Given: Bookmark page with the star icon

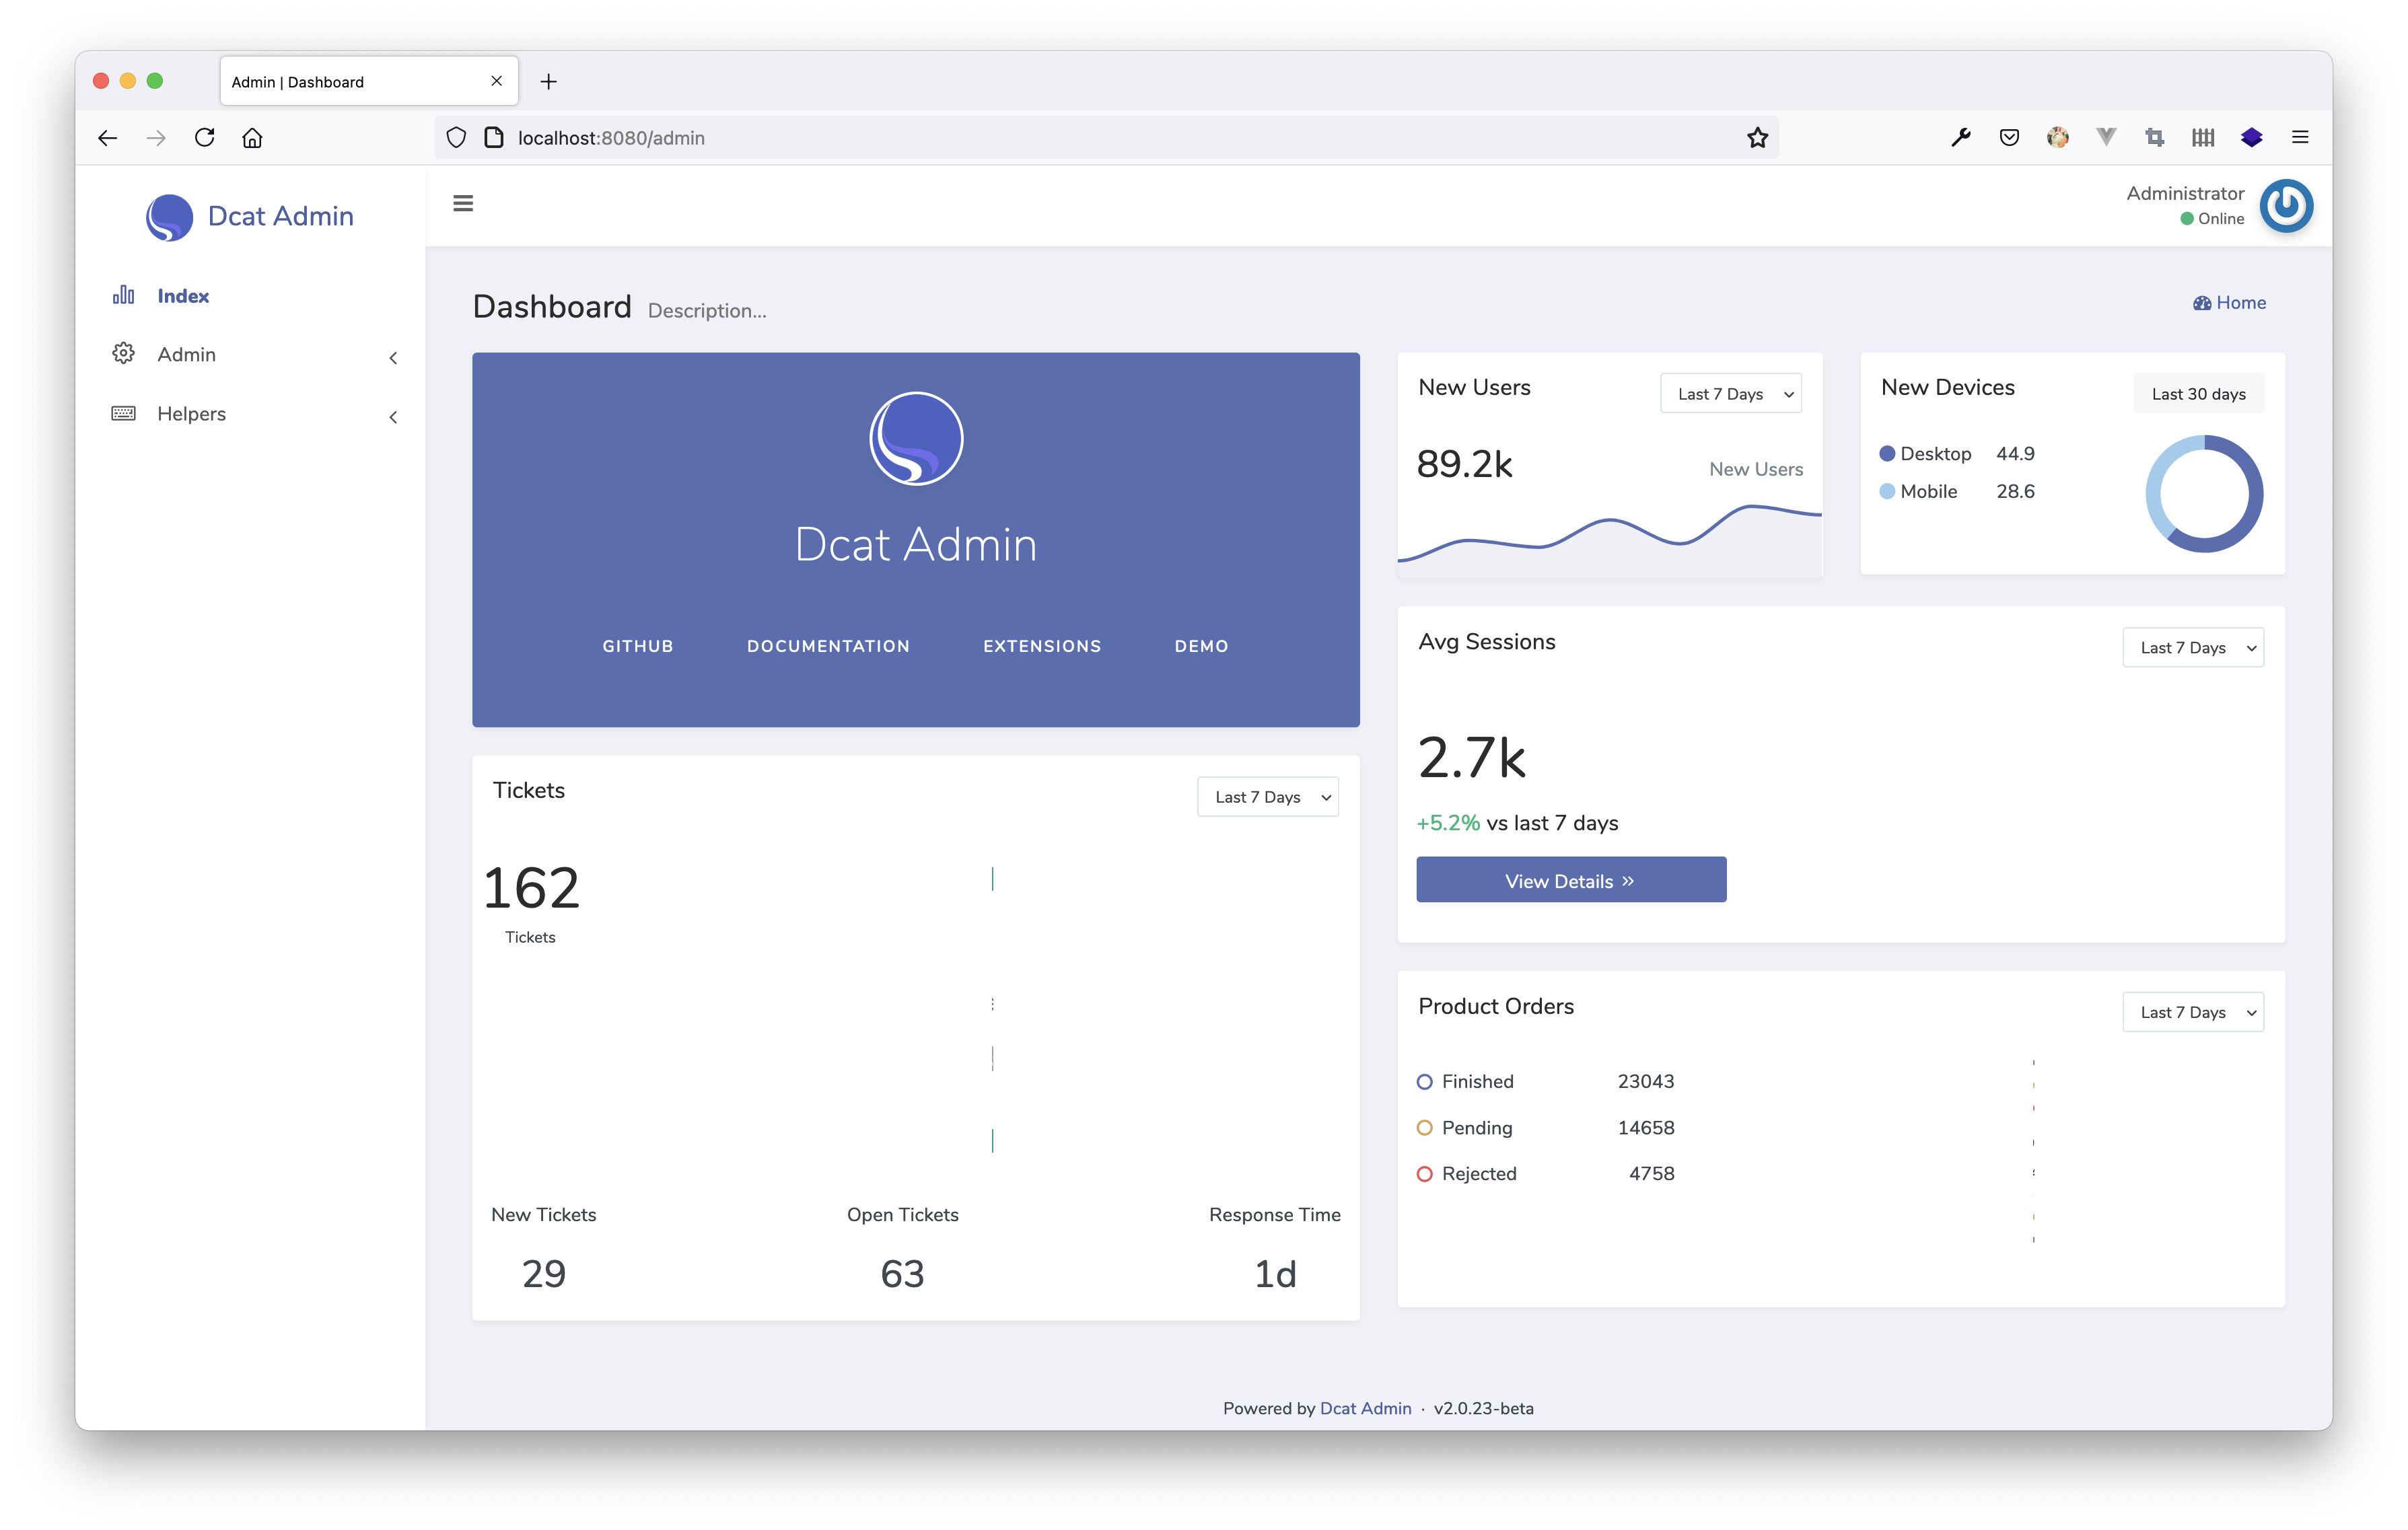Looking at the screenshot, I should (x=1757, y=138).
